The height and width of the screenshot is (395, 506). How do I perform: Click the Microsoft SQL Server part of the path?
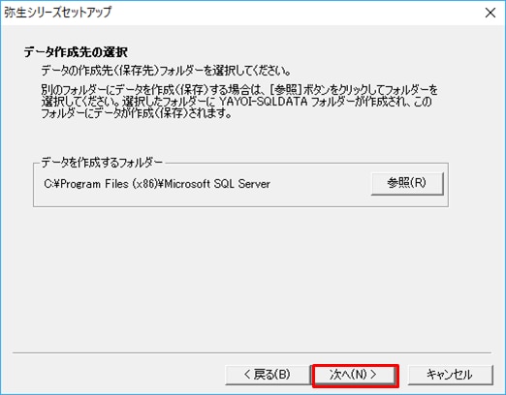point(217,184)
